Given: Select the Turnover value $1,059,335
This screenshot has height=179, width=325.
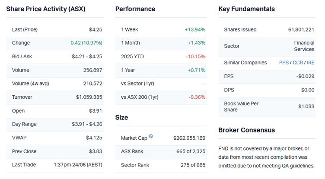Looking at the screenshot, I should click(x=89, y=97).
